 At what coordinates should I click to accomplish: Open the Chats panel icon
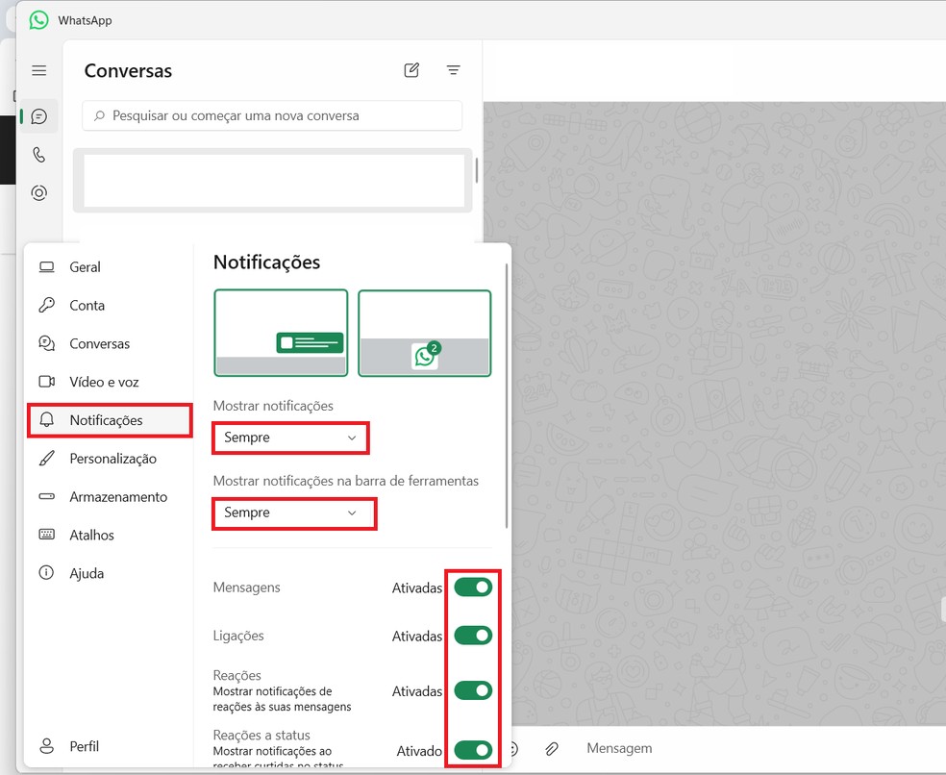(x=38, y=115)
